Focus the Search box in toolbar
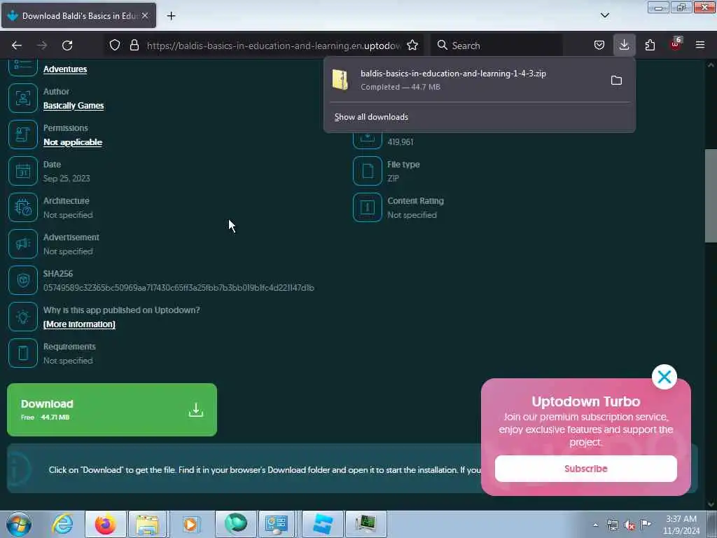This screenshot has width=717, height=538. (x=496, y=46)
